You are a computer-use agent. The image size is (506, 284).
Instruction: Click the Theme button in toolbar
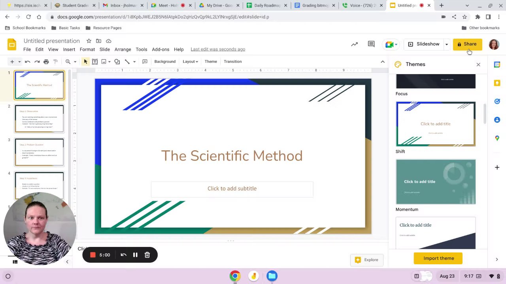click(211, 62)
